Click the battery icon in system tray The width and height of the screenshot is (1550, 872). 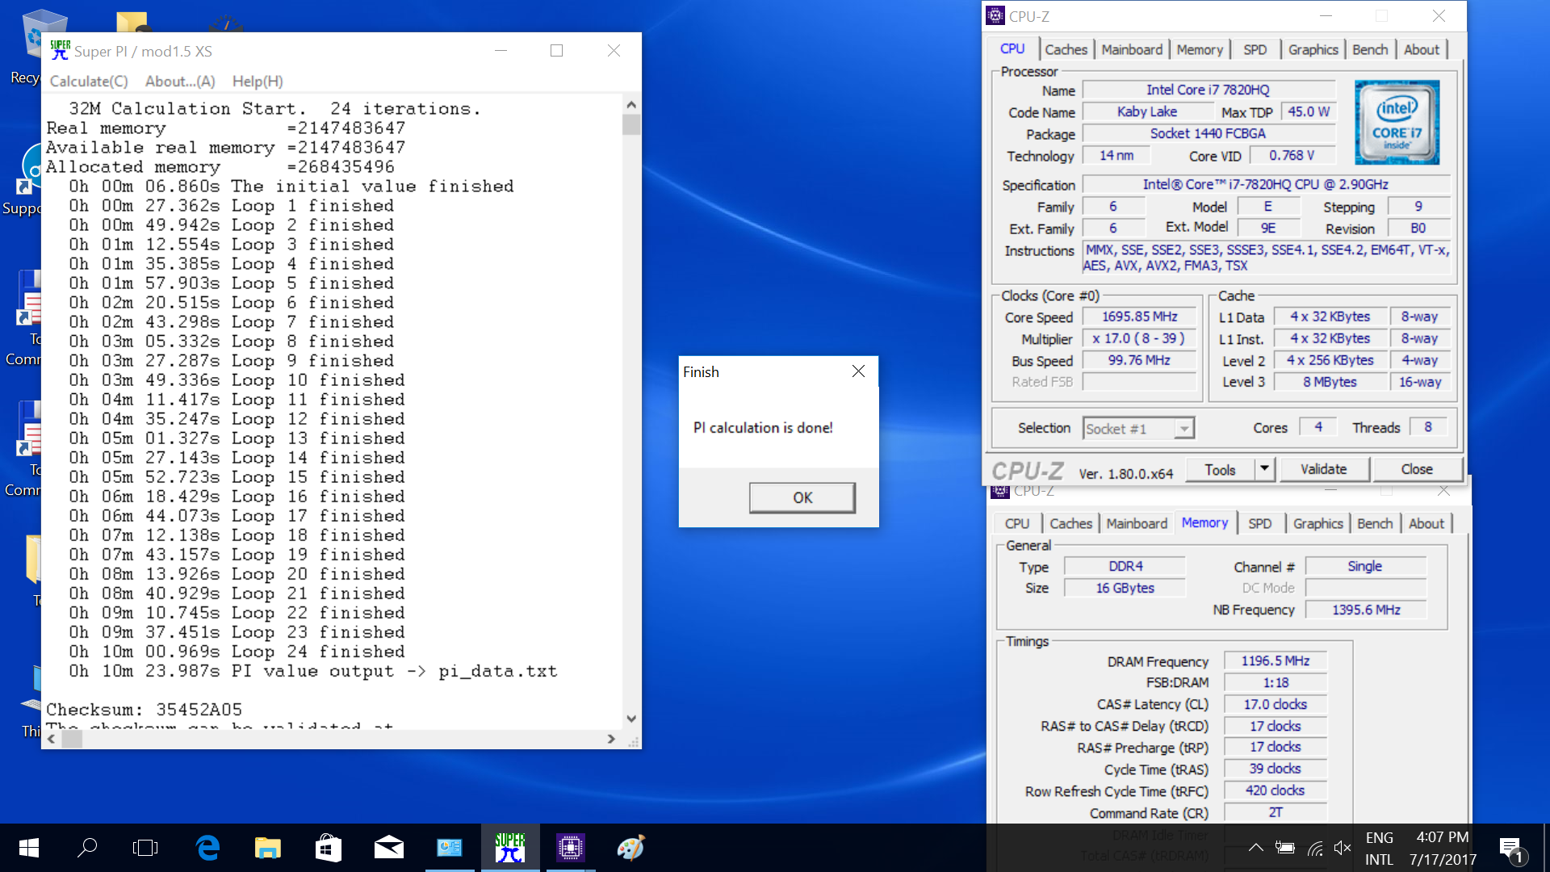point(1285,848)
